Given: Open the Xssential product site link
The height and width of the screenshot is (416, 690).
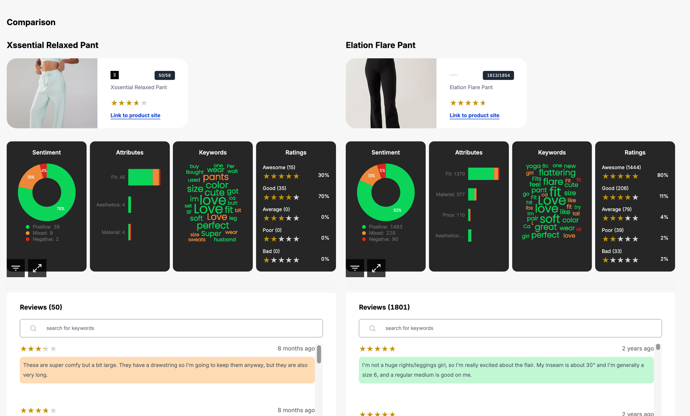Looking at the screenshot, I should tap(135, 115).
